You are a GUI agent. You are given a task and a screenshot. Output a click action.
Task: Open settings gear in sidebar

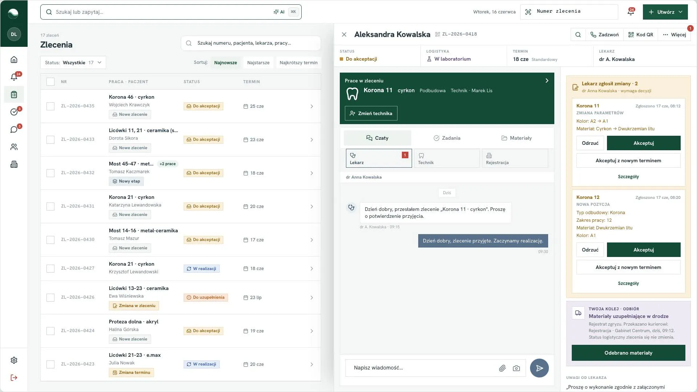pos(14,360)
